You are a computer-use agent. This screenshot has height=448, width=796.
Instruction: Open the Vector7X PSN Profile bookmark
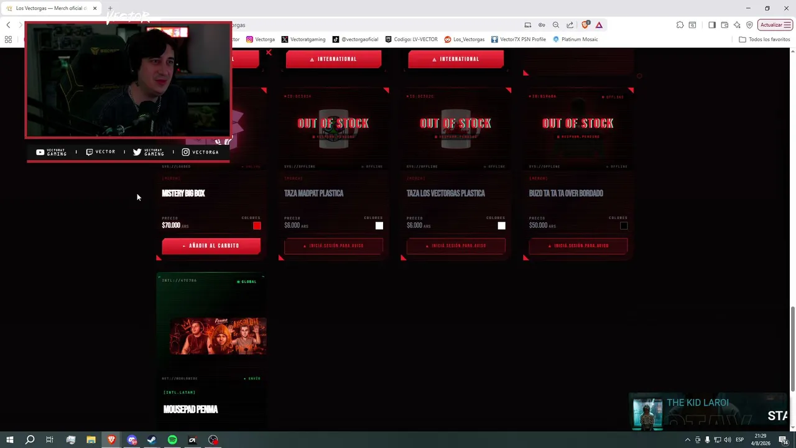coord(518,39)
